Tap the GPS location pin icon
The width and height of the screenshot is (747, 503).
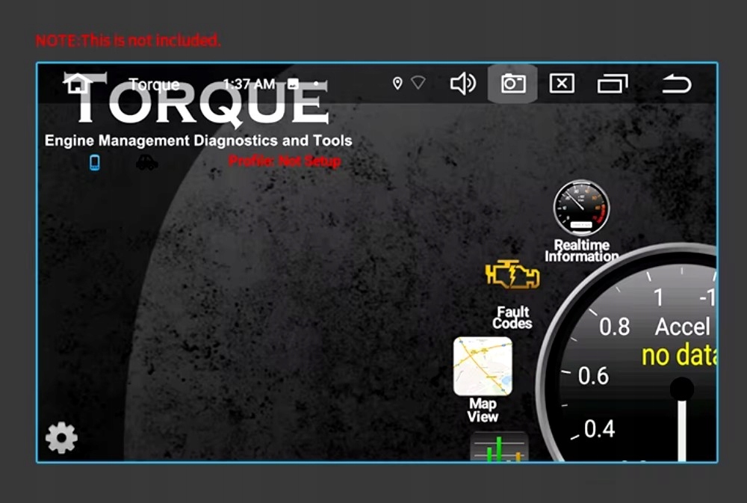[397, 84]
